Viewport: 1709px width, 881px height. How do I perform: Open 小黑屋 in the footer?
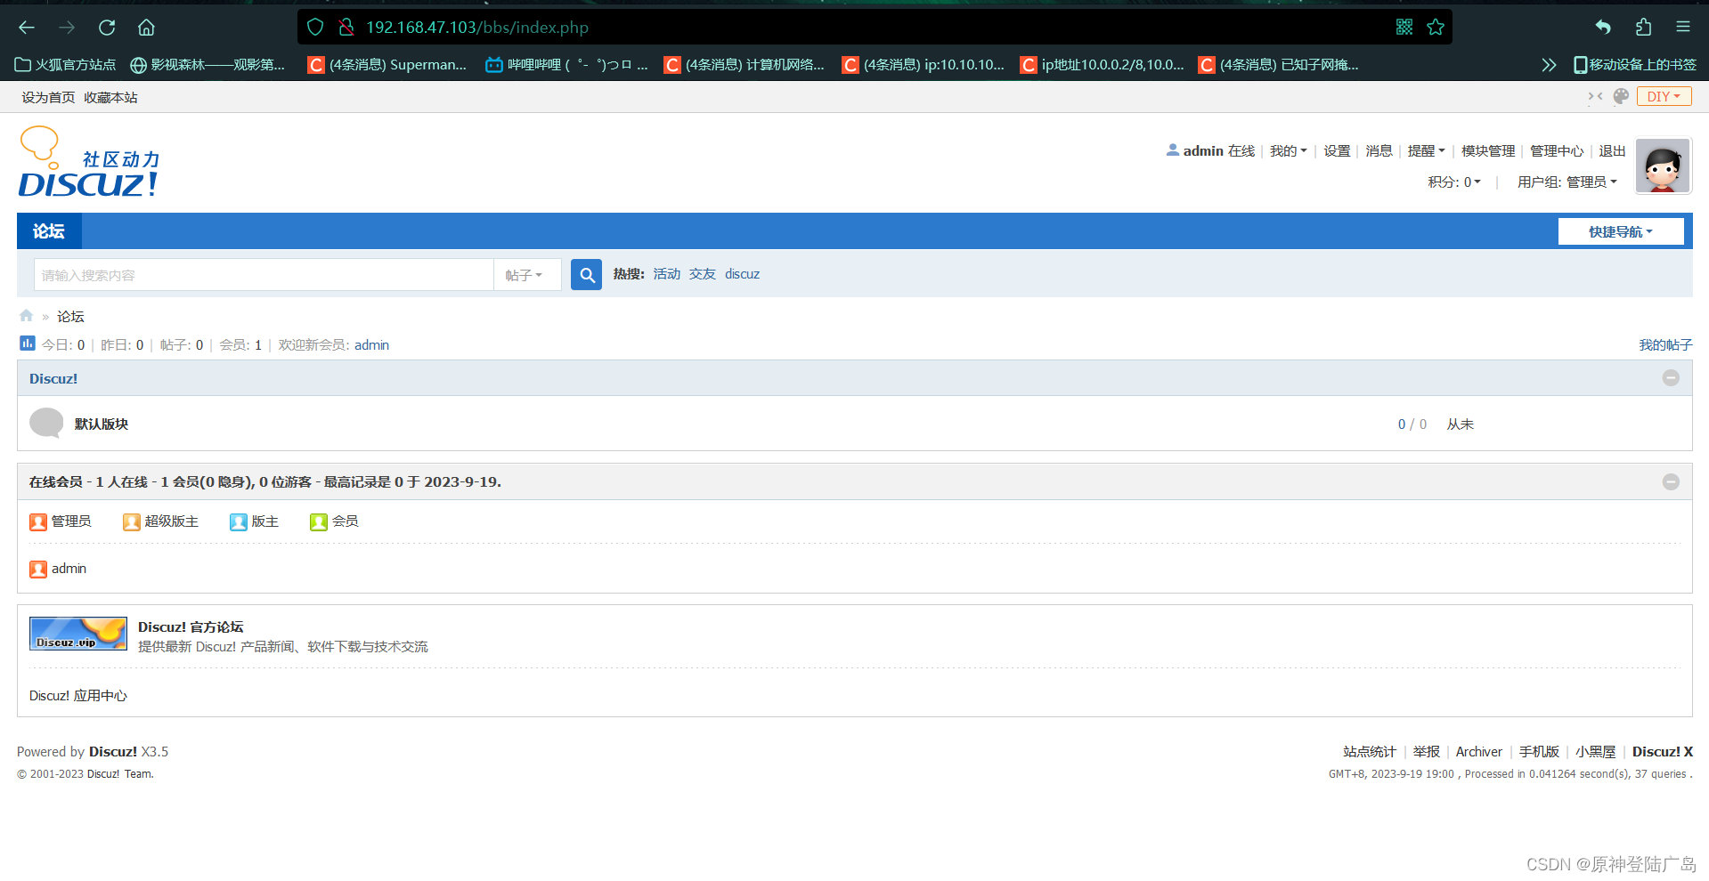[1595, 752]
